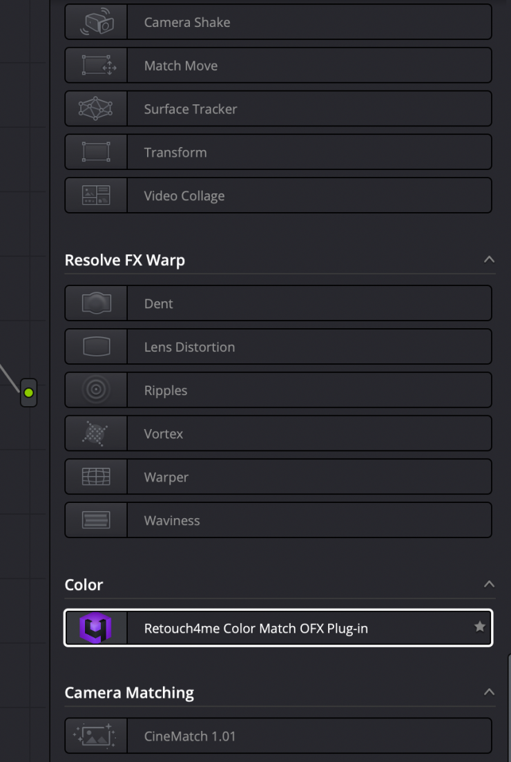Click the Video Collage effect icon

click(96, 196)
